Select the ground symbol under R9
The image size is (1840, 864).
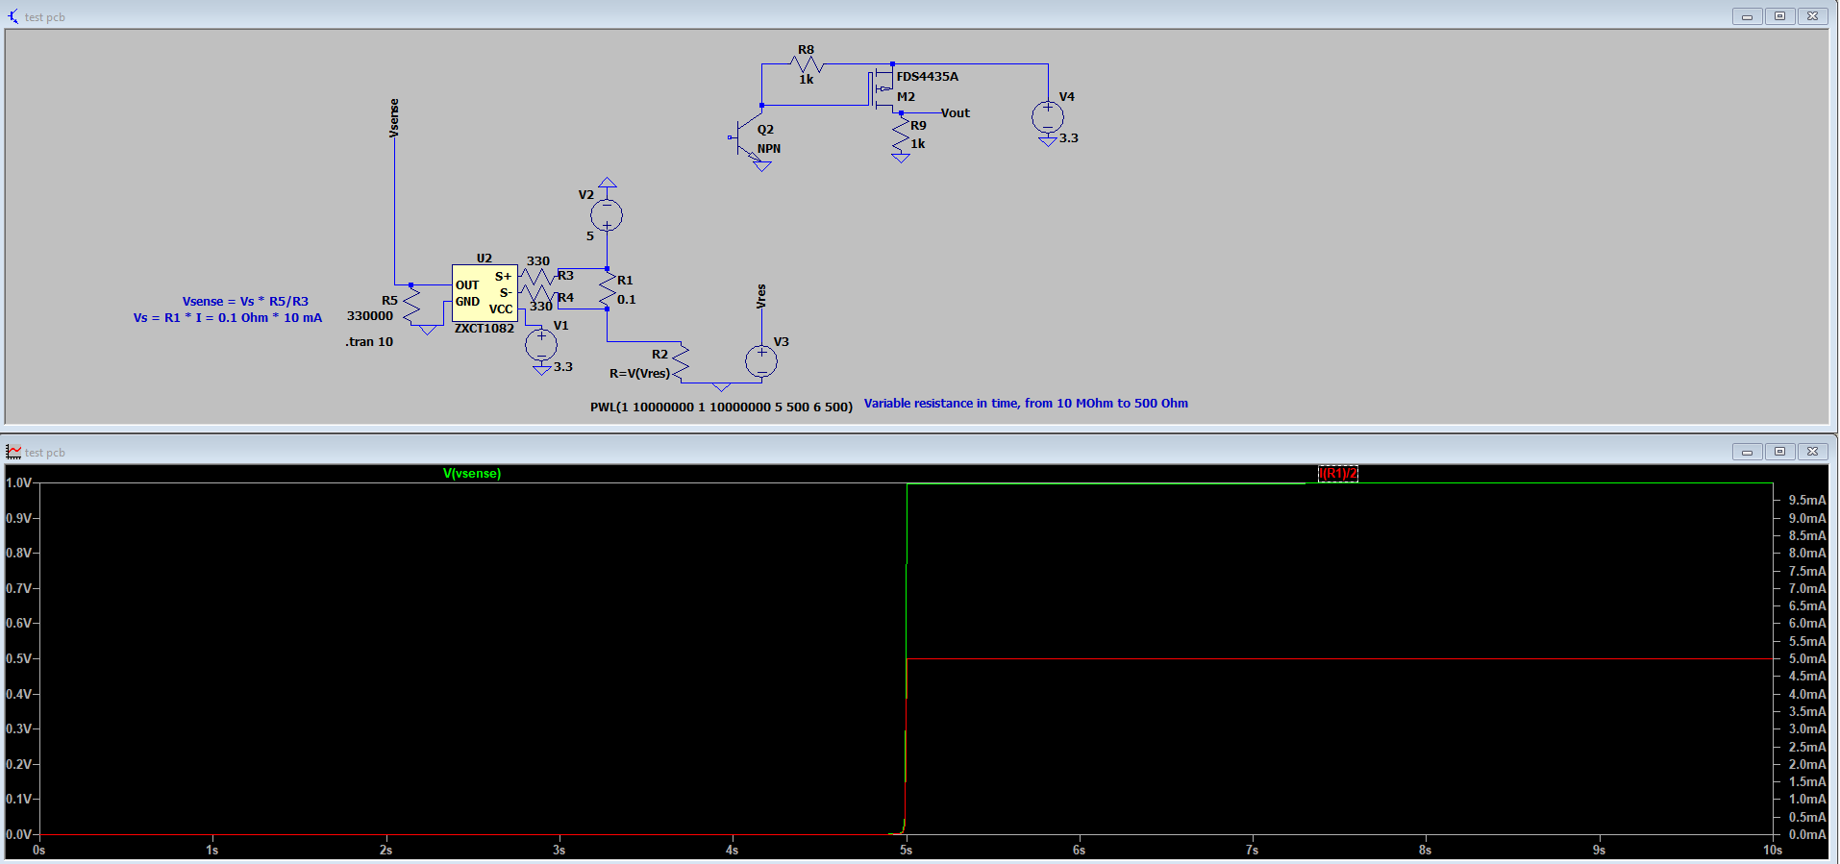point(901,158)
